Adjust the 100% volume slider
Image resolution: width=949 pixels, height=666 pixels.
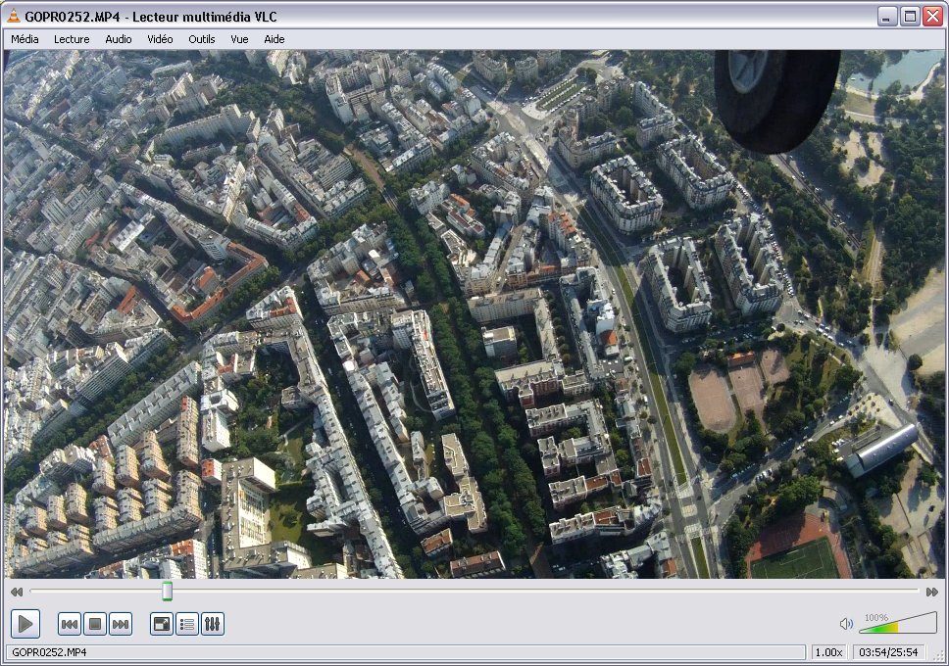pos(898,623)
